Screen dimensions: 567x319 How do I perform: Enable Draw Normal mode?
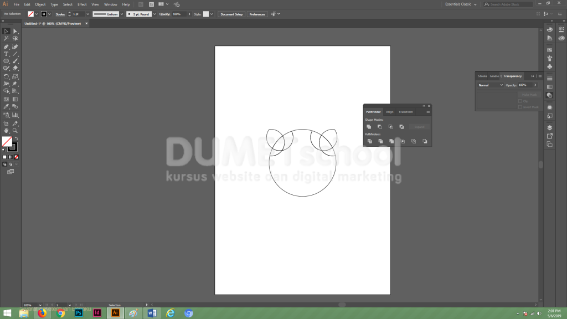click(x=4, y=164)
